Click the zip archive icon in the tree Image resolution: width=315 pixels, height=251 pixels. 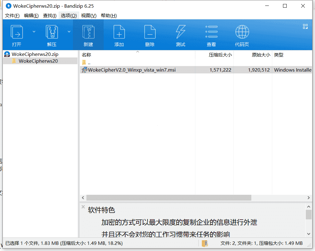(7, 54)
